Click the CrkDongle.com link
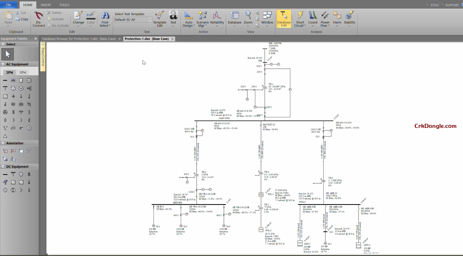463x256 pixels. tap(435, 126)
